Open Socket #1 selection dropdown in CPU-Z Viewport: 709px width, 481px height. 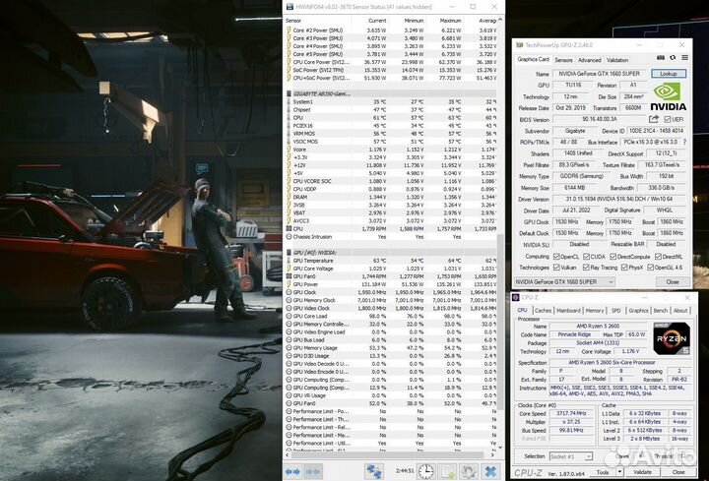point(570,456)
